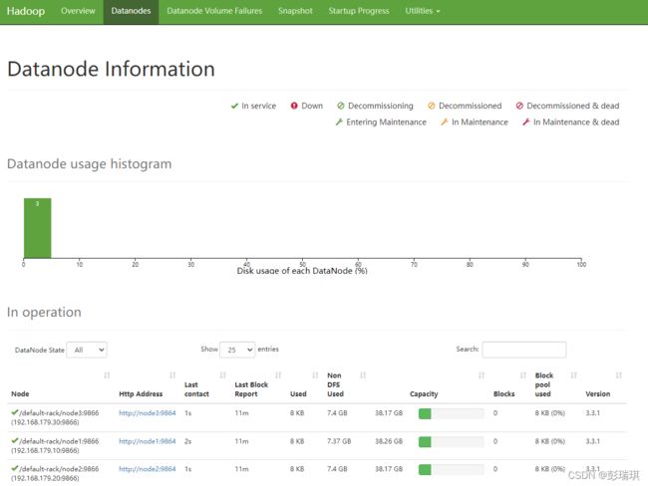Click the node1 capacity usage bar
The width and height of the screenshot is (648, 486).
[452, 442]
